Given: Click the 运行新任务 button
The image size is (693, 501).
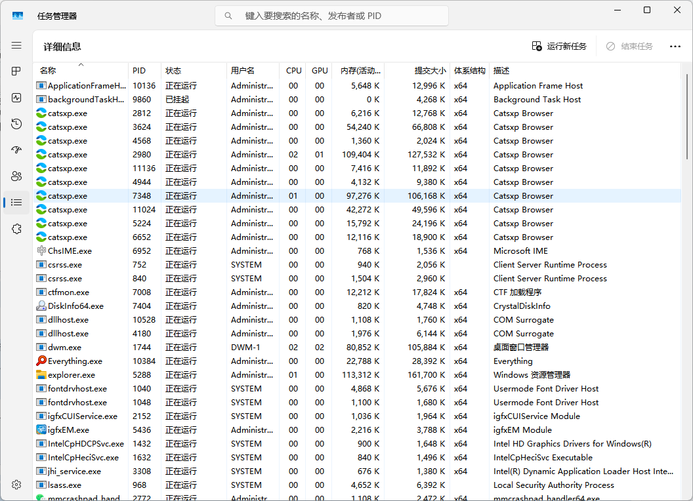Looking at the screenshot, I should pyautogui.click(x=559, y=47).
